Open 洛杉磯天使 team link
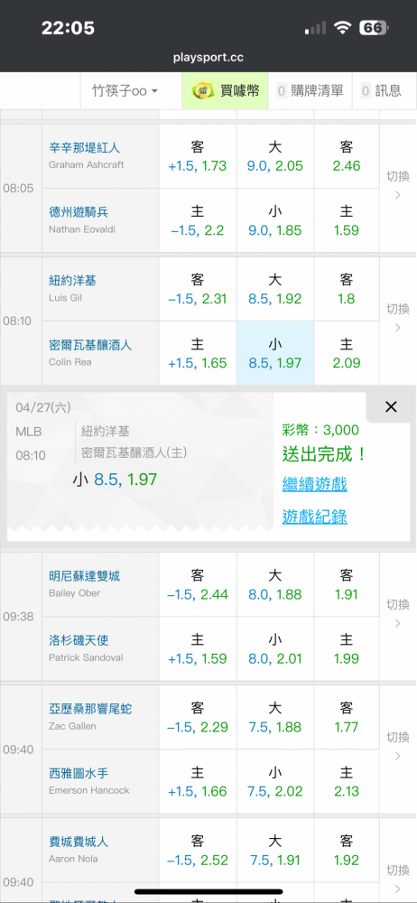 (79, 640)
